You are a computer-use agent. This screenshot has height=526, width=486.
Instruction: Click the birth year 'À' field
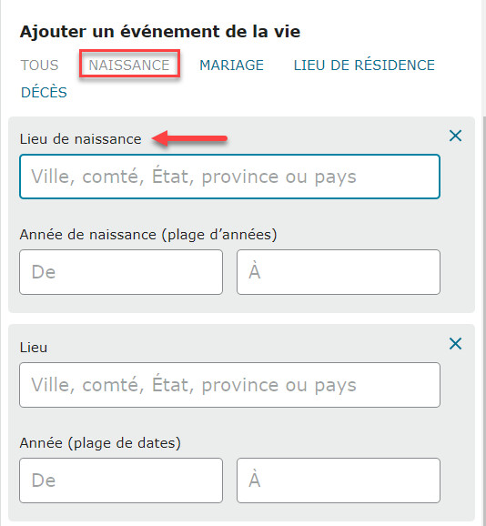coord(339,272)
